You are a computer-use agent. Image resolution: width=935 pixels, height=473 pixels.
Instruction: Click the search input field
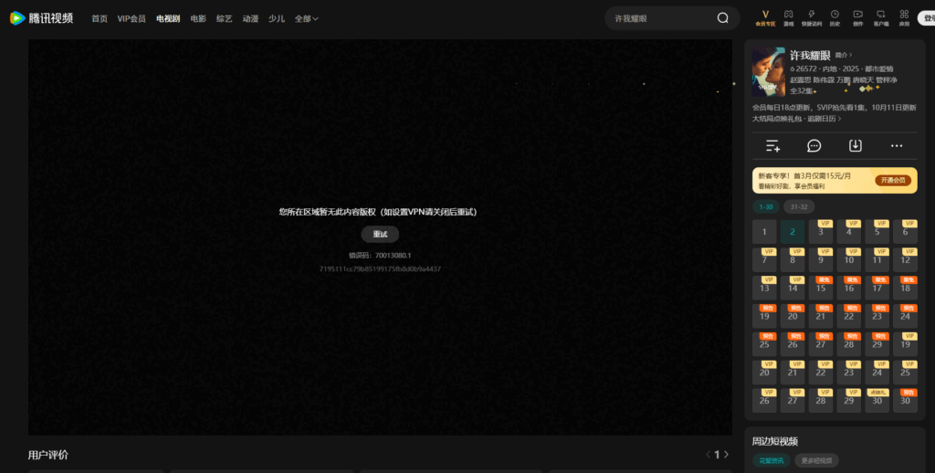pos(659,18)
